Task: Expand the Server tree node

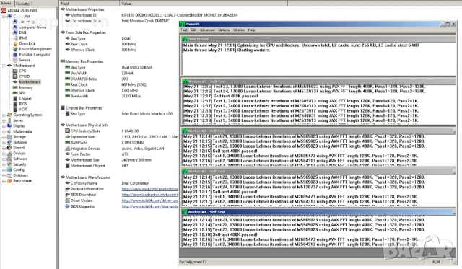Action: [4, 120]
